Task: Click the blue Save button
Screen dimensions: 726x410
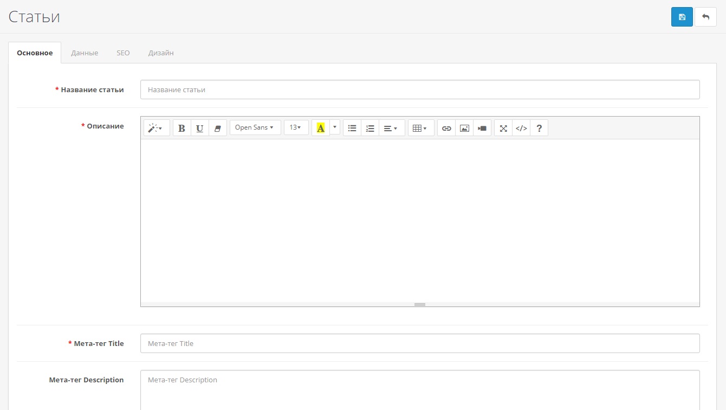Action: (682, 17)
